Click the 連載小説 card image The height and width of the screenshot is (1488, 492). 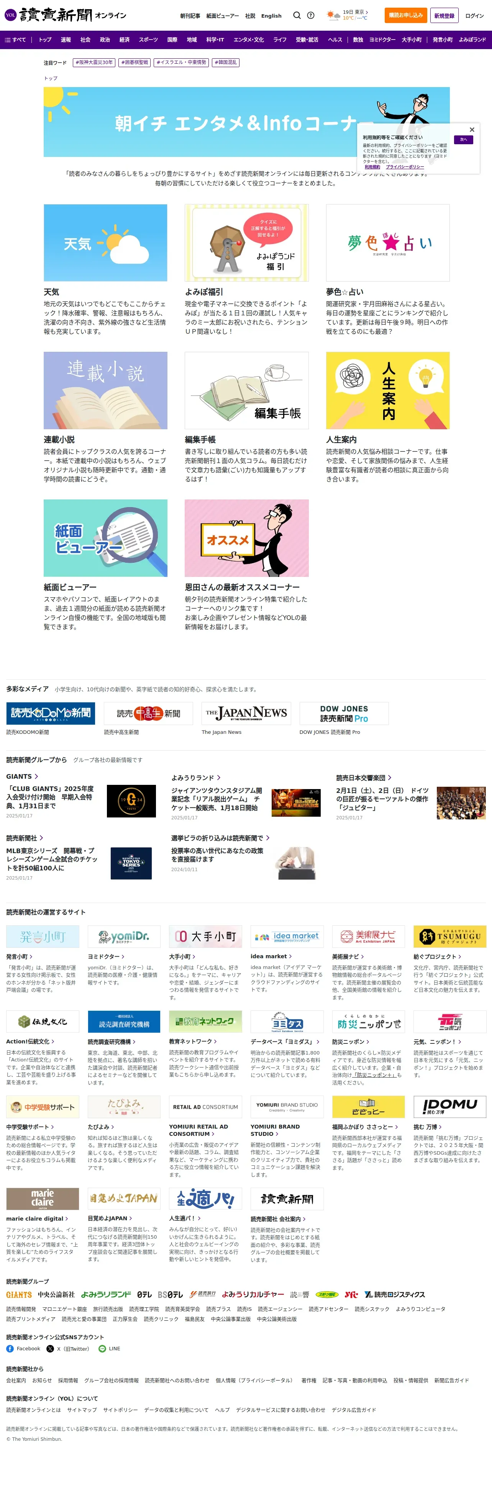pyautogui.click(x=105, y=391)
